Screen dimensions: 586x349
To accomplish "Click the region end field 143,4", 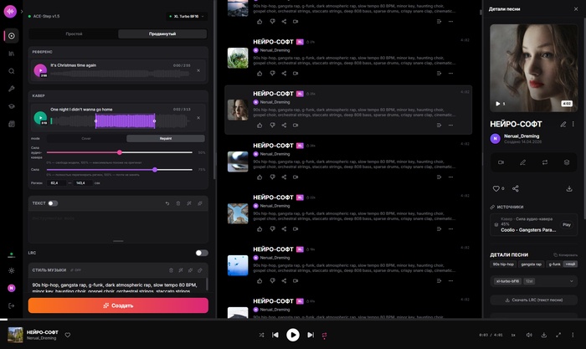I will pos(82,183).
